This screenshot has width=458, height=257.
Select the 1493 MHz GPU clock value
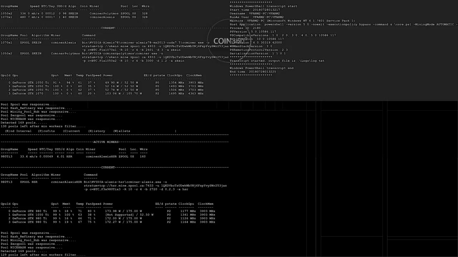coord(176,86)
